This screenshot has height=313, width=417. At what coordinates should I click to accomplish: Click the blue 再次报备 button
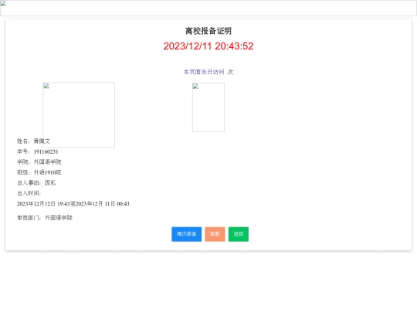186,234
